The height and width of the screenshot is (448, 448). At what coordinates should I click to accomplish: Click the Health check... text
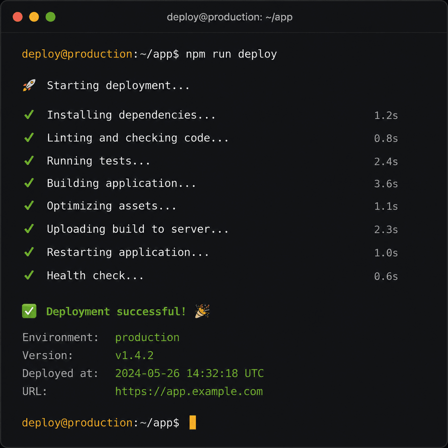(x=95, y=276)
